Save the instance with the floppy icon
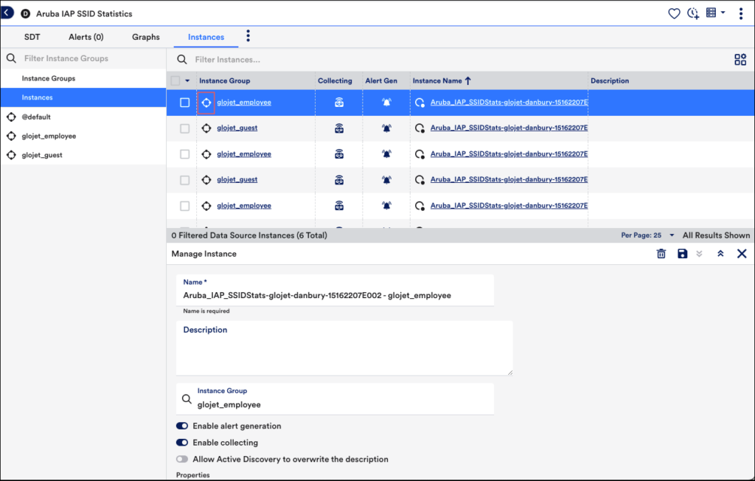The image size is (755, 481). (682, 254)
